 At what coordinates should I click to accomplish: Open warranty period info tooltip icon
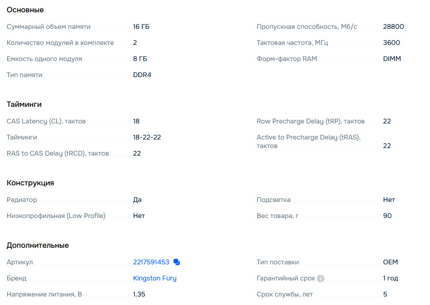pos(320,279)
